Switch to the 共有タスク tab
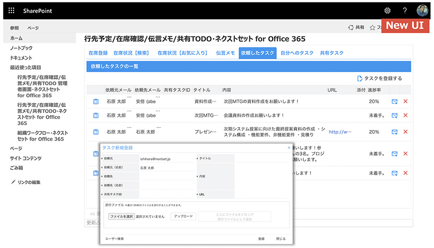Image resolution: width=434 pixels, height=248 pixels. (332, 53)
